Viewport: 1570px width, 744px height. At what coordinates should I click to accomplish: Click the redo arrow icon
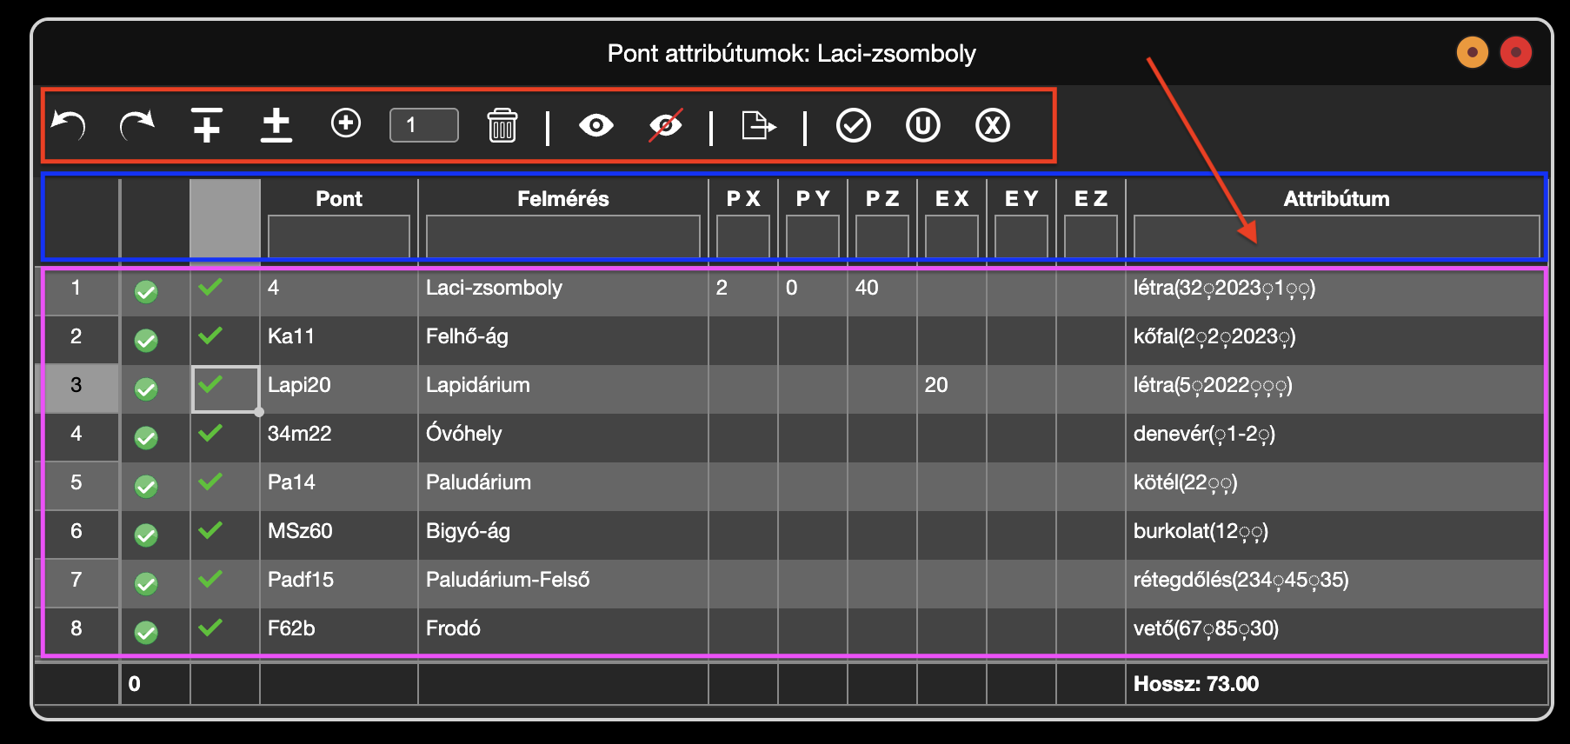[136, 125]
